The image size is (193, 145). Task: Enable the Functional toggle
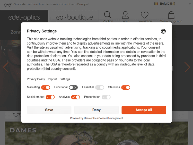pos(73,87)
